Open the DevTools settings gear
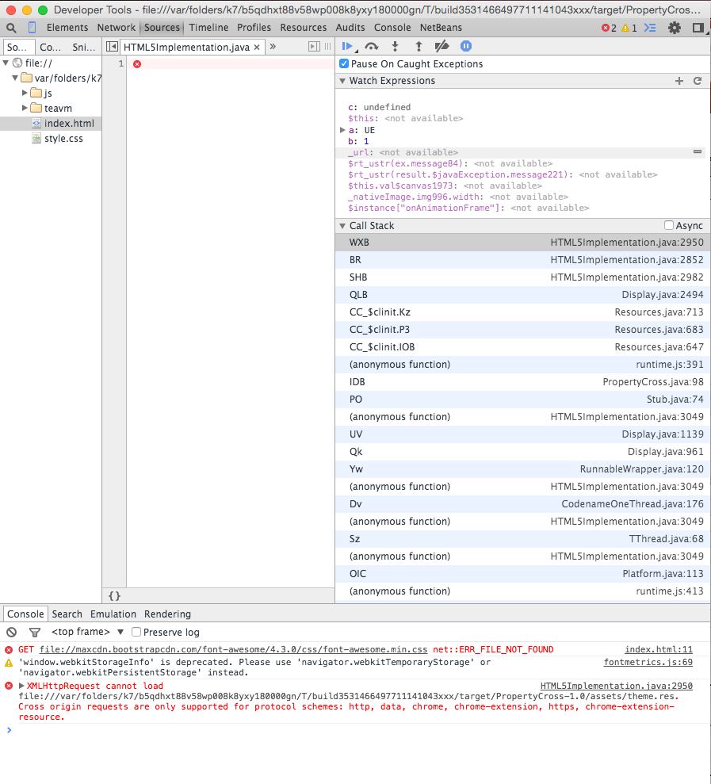Screen dimensions: 711x784 pyautogui.click(x=673, y=27)
